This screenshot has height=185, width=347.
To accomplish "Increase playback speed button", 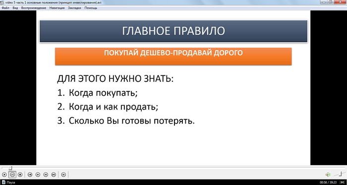I will (x=46, y=175).
